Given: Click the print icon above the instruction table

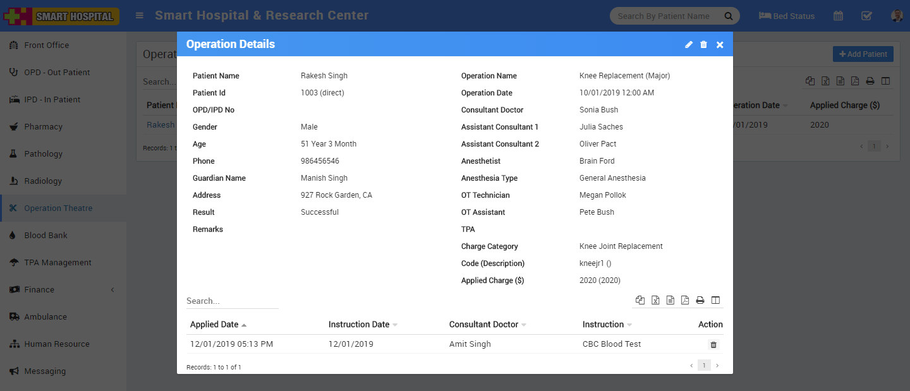Looking at the screenshot, I should (700, 301).
